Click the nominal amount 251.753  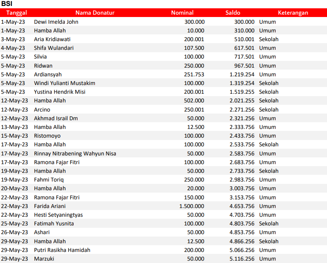point(194,74)
